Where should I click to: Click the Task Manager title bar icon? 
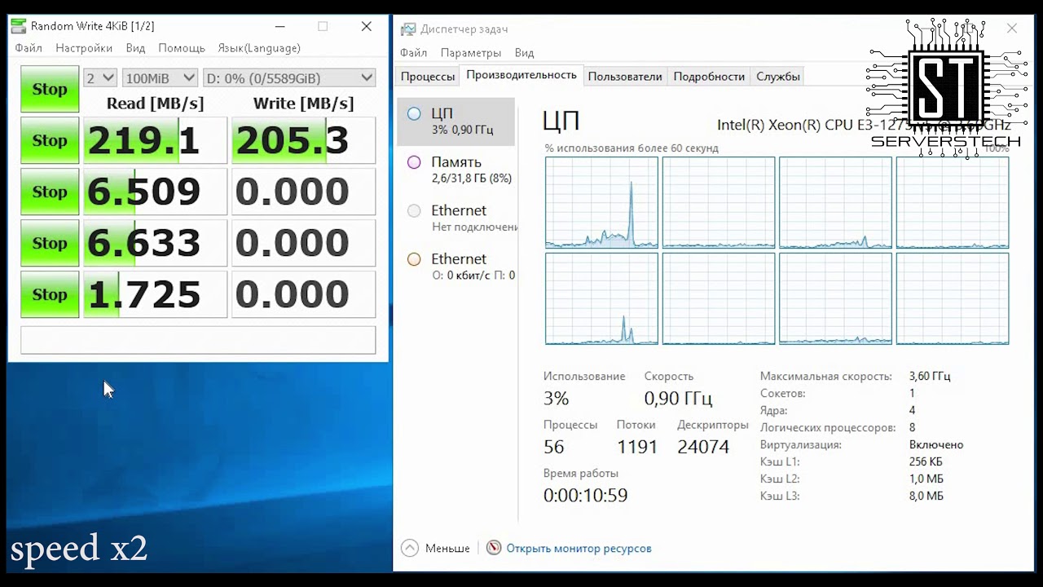click(x=408, y=29)
